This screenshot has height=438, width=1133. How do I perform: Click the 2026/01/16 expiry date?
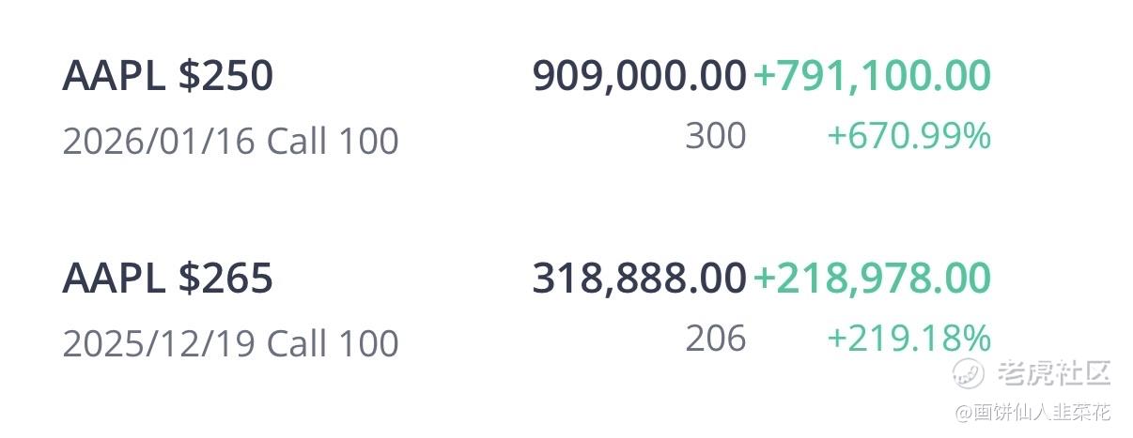(x=160, y=142)
